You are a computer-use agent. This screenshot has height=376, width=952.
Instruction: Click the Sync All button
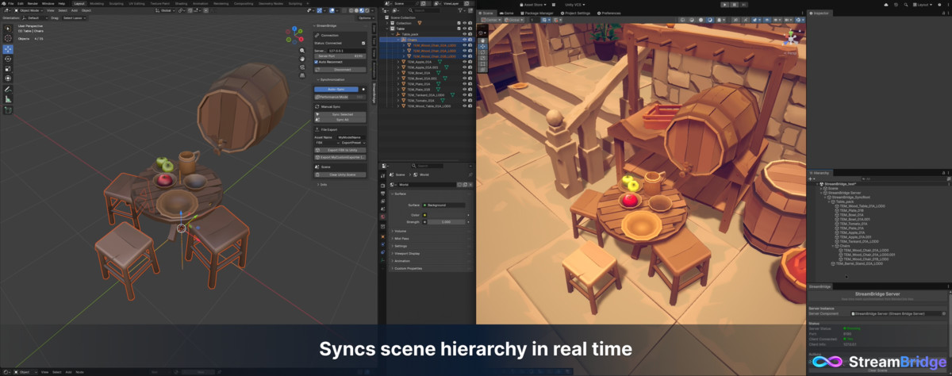tap(340, 120)
